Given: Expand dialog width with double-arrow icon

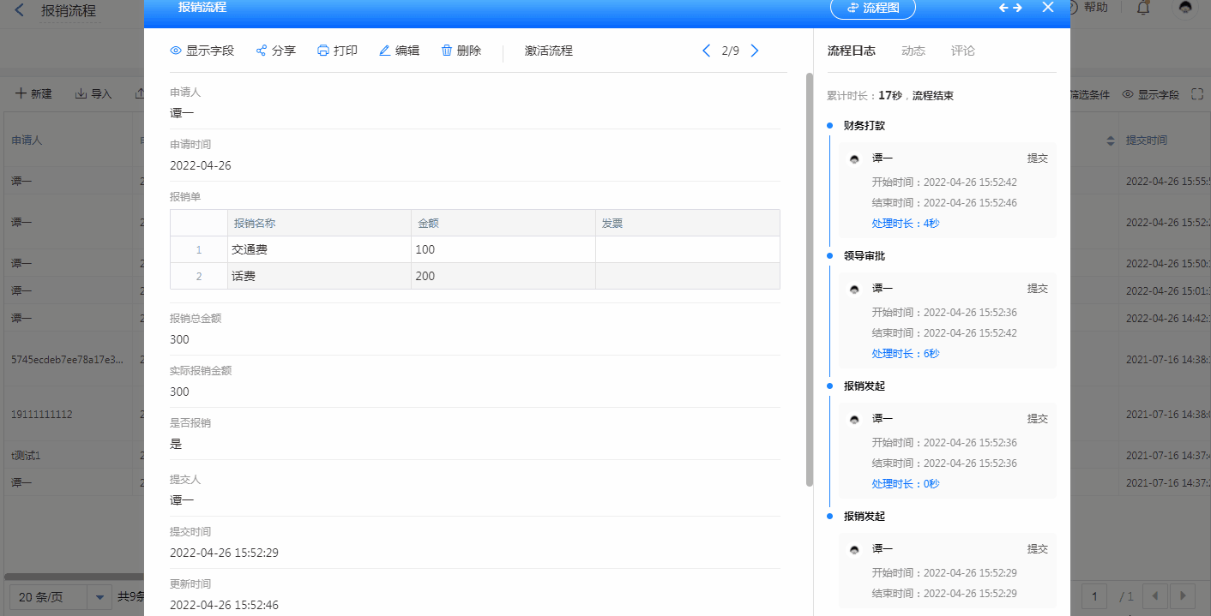Looking at the screenshot, I should coord(1011,8).
